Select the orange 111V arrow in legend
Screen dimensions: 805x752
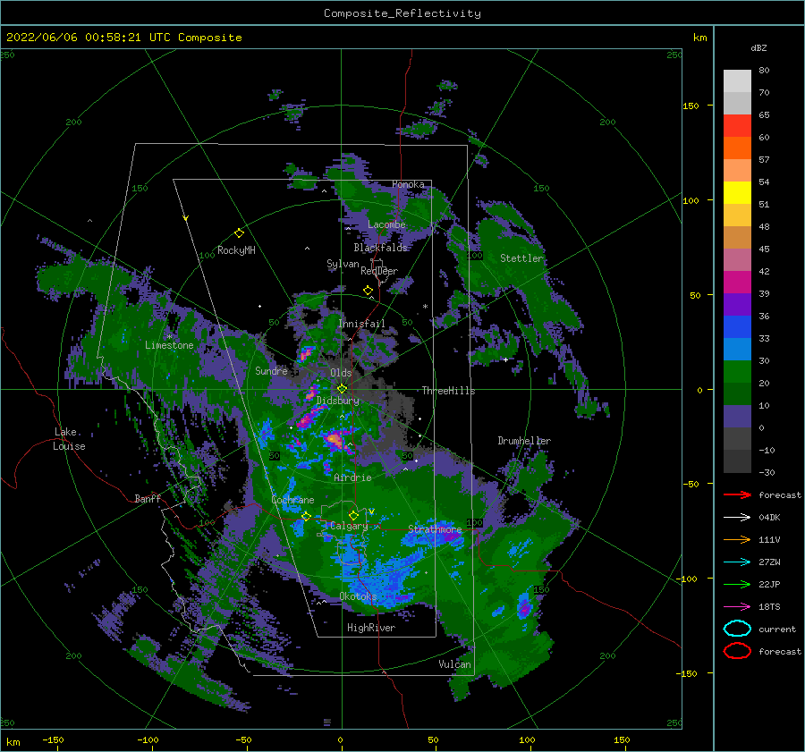(737, 539)
